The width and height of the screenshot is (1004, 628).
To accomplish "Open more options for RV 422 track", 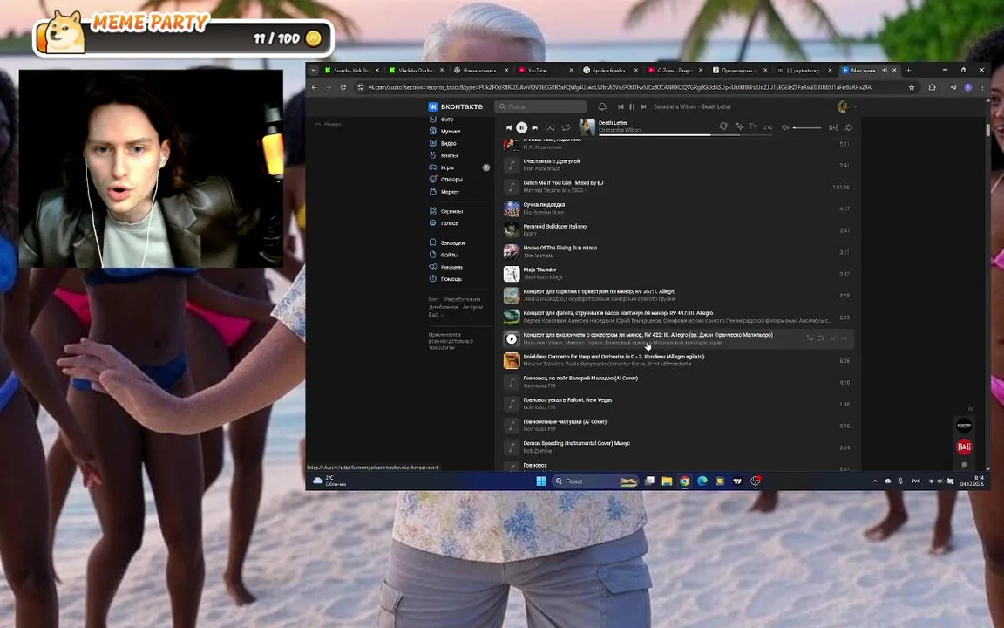I will (x=844, y=338).
